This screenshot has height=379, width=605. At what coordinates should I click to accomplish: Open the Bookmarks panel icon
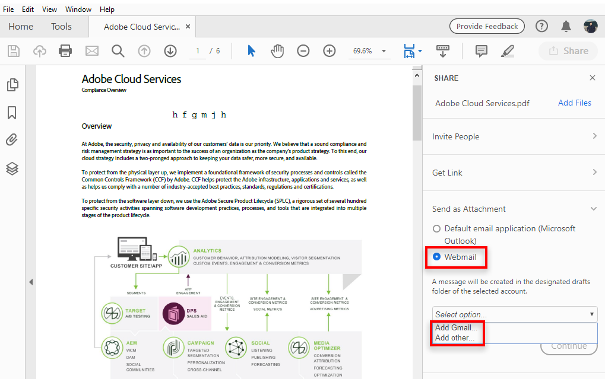[12, 113]
